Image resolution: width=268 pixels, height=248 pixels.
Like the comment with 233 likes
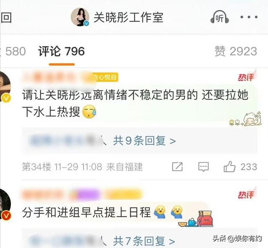pyautogui.click(x=229, y=167)
